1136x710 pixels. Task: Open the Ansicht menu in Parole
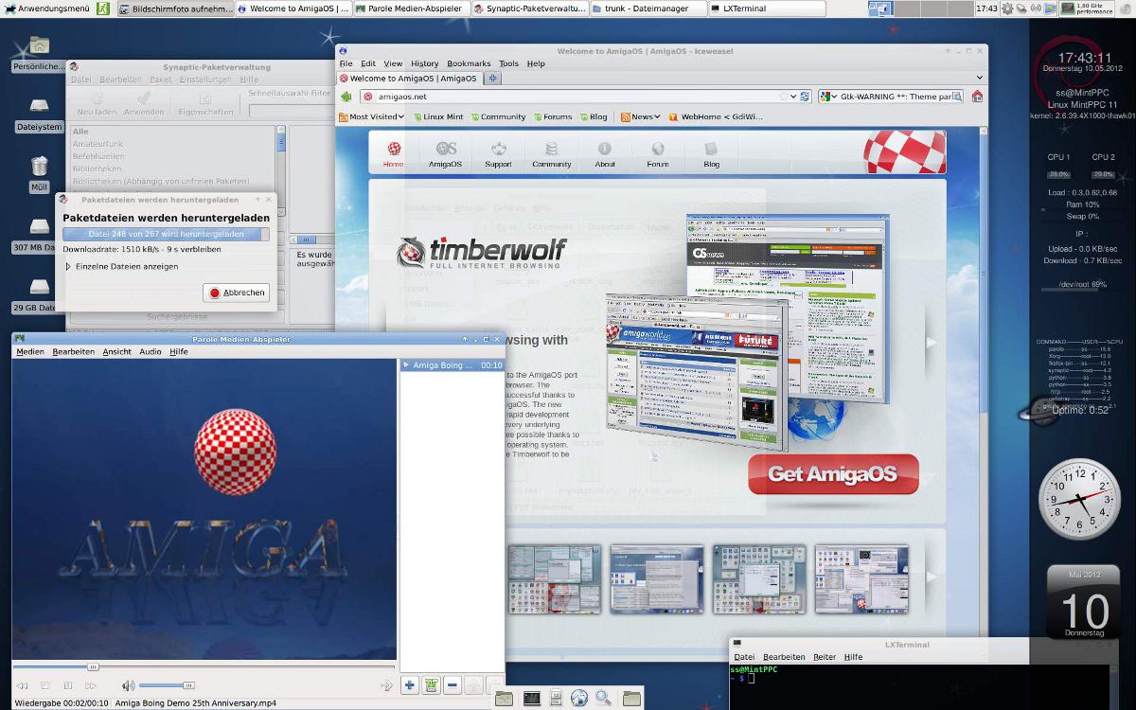tap(116, 351)
